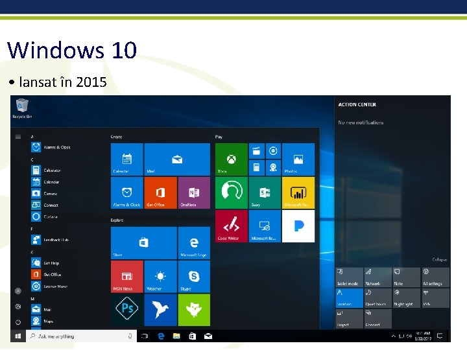This screenshot has height=350, width=467.
Task: Open the Microsoft Edge tile
Action: pyautogui.click(x=194, y=243)
